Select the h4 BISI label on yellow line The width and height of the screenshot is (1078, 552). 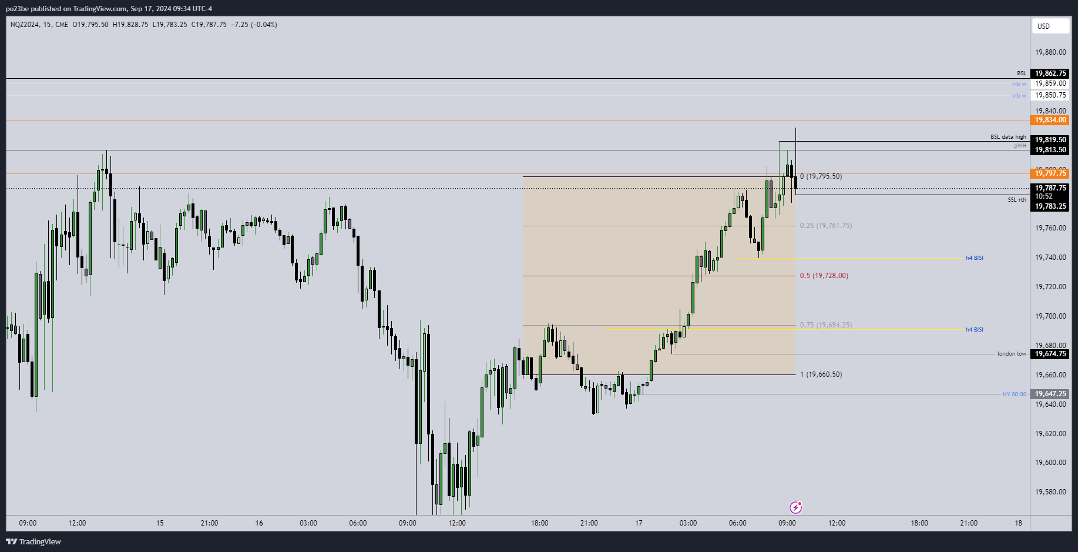[x=975, y=330]
